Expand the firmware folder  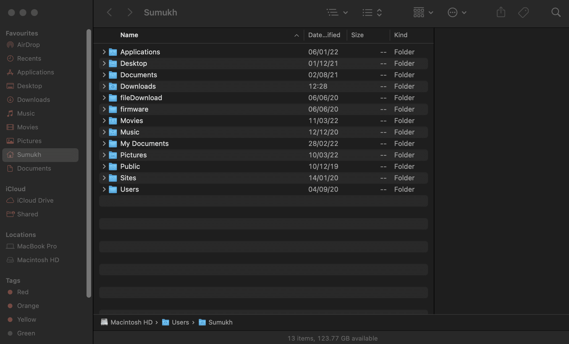(104, 109)
